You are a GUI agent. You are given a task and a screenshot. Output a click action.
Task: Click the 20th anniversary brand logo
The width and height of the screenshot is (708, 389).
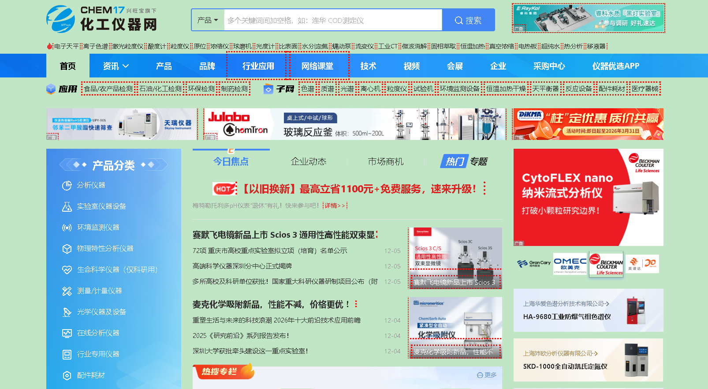pyautogui.click(x=651, y=264)
